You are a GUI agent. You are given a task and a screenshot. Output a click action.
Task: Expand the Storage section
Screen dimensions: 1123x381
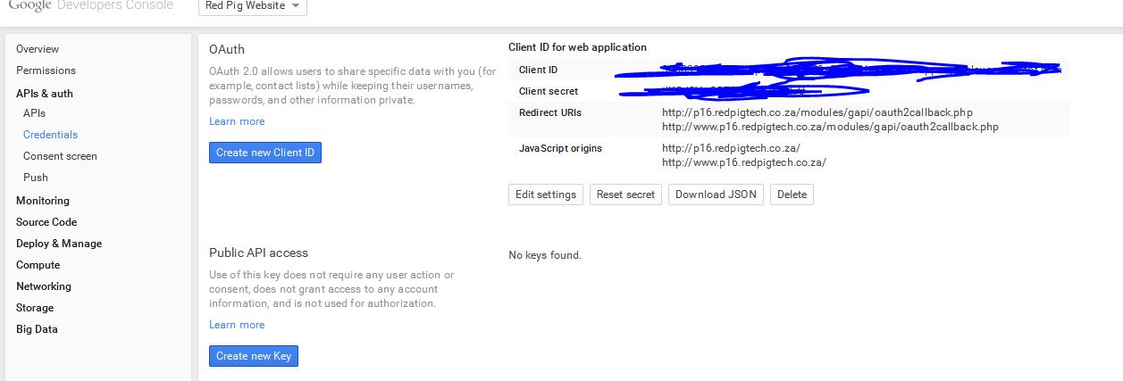pyautogui.click(x=35, y=308)
